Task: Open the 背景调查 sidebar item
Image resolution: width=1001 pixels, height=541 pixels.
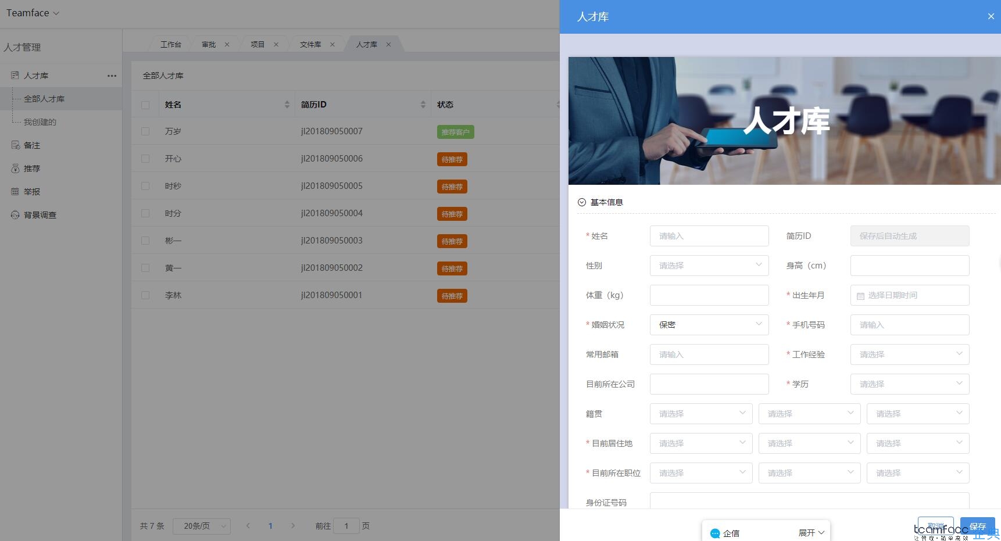Action: pos(40,215)
